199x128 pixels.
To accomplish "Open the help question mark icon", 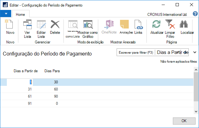I will pyautogui.click(x=195, y=14).
